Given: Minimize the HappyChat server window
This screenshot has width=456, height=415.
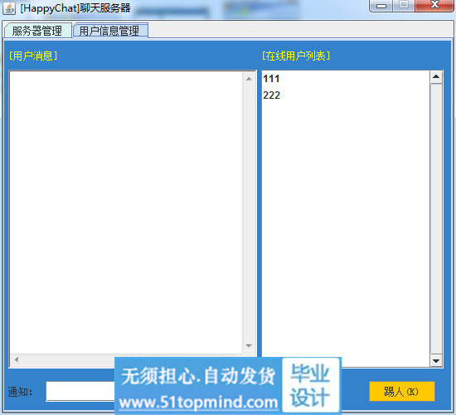Looking at the screenshot, I should point(381,6).
